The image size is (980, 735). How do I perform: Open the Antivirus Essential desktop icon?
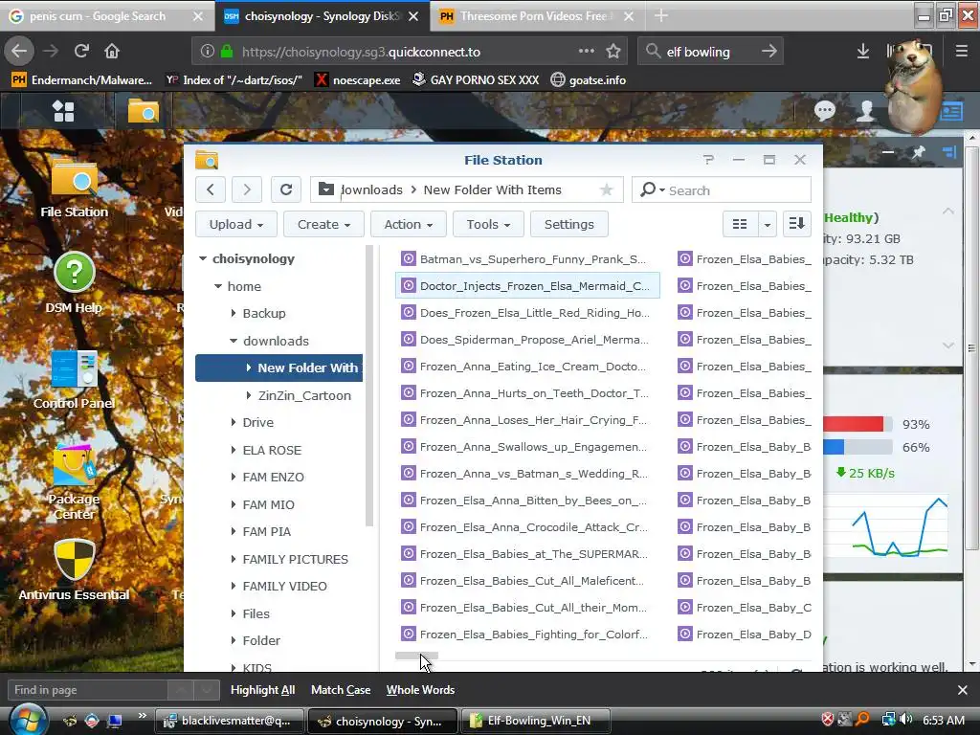(74, 570)
